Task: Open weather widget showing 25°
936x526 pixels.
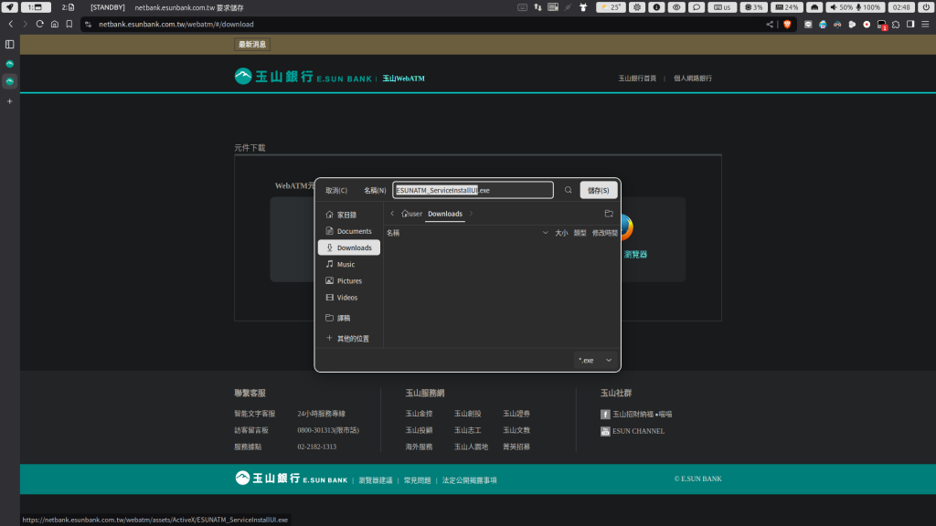Action: point(611,7)
